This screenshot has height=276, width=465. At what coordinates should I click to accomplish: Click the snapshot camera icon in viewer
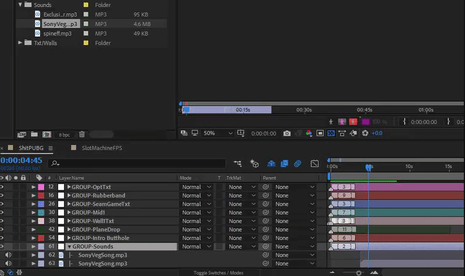(287, 133)
